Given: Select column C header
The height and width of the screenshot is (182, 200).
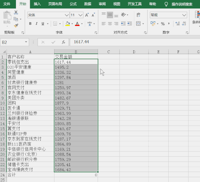Looking at the screenshot, I should tap(108, 52).
